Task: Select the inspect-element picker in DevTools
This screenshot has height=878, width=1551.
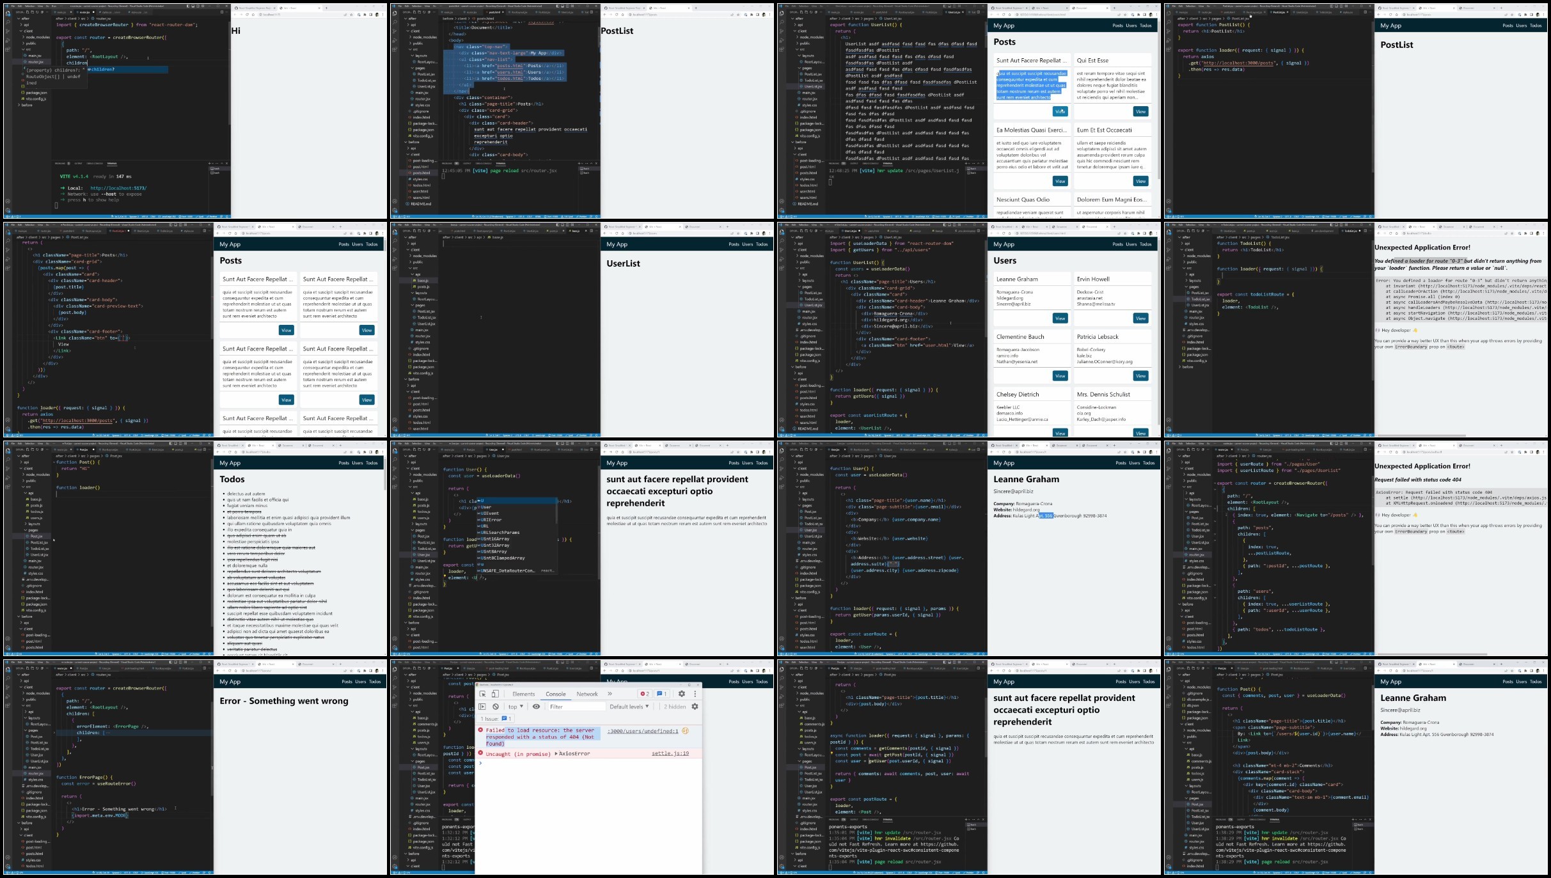Action: point(483,694)
